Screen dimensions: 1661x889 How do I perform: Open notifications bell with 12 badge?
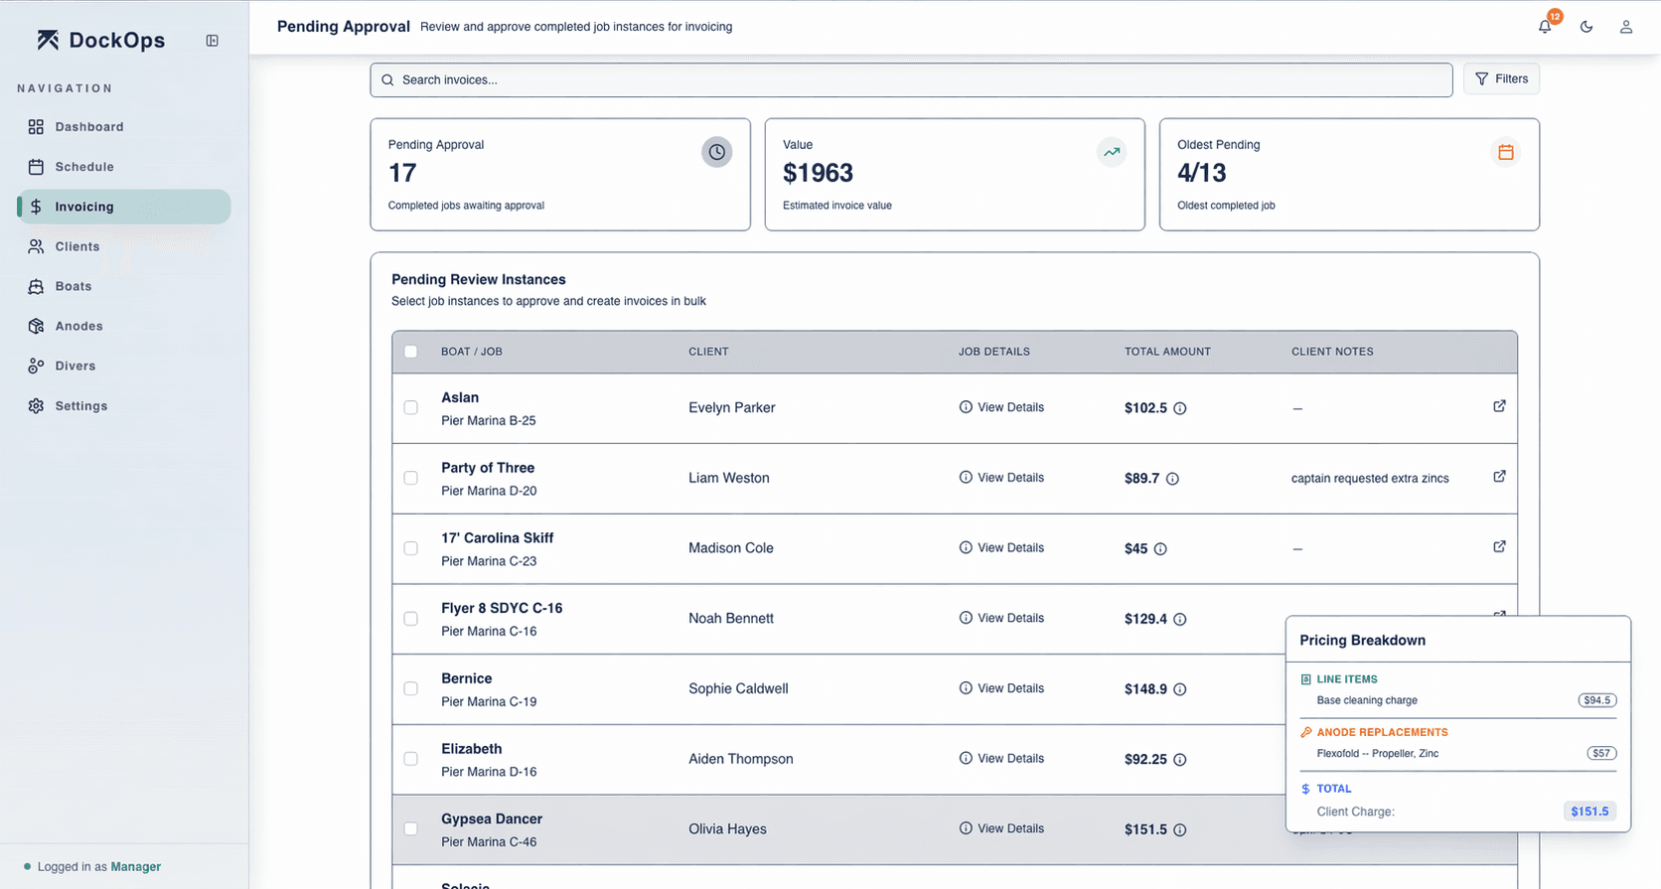click(1546, 26)
